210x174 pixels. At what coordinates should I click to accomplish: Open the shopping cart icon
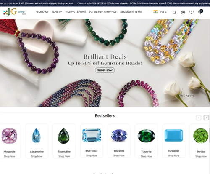[200, 12]
